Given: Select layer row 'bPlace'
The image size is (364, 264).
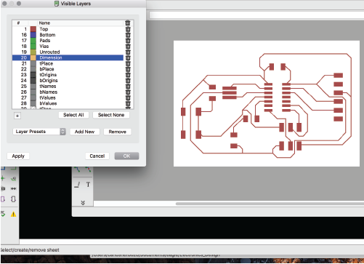Looking at the screenshot, I should [68, 69].
